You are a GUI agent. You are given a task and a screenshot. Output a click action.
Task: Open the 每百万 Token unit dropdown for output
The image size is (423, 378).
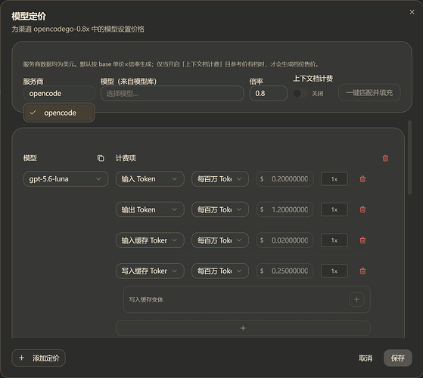pyautogui.click(x=220, y=209)
